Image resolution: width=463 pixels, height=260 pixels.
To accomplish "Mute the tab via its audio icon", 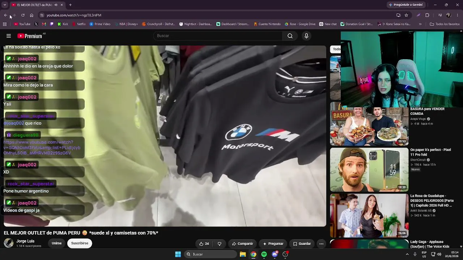I will click(56, 5).
